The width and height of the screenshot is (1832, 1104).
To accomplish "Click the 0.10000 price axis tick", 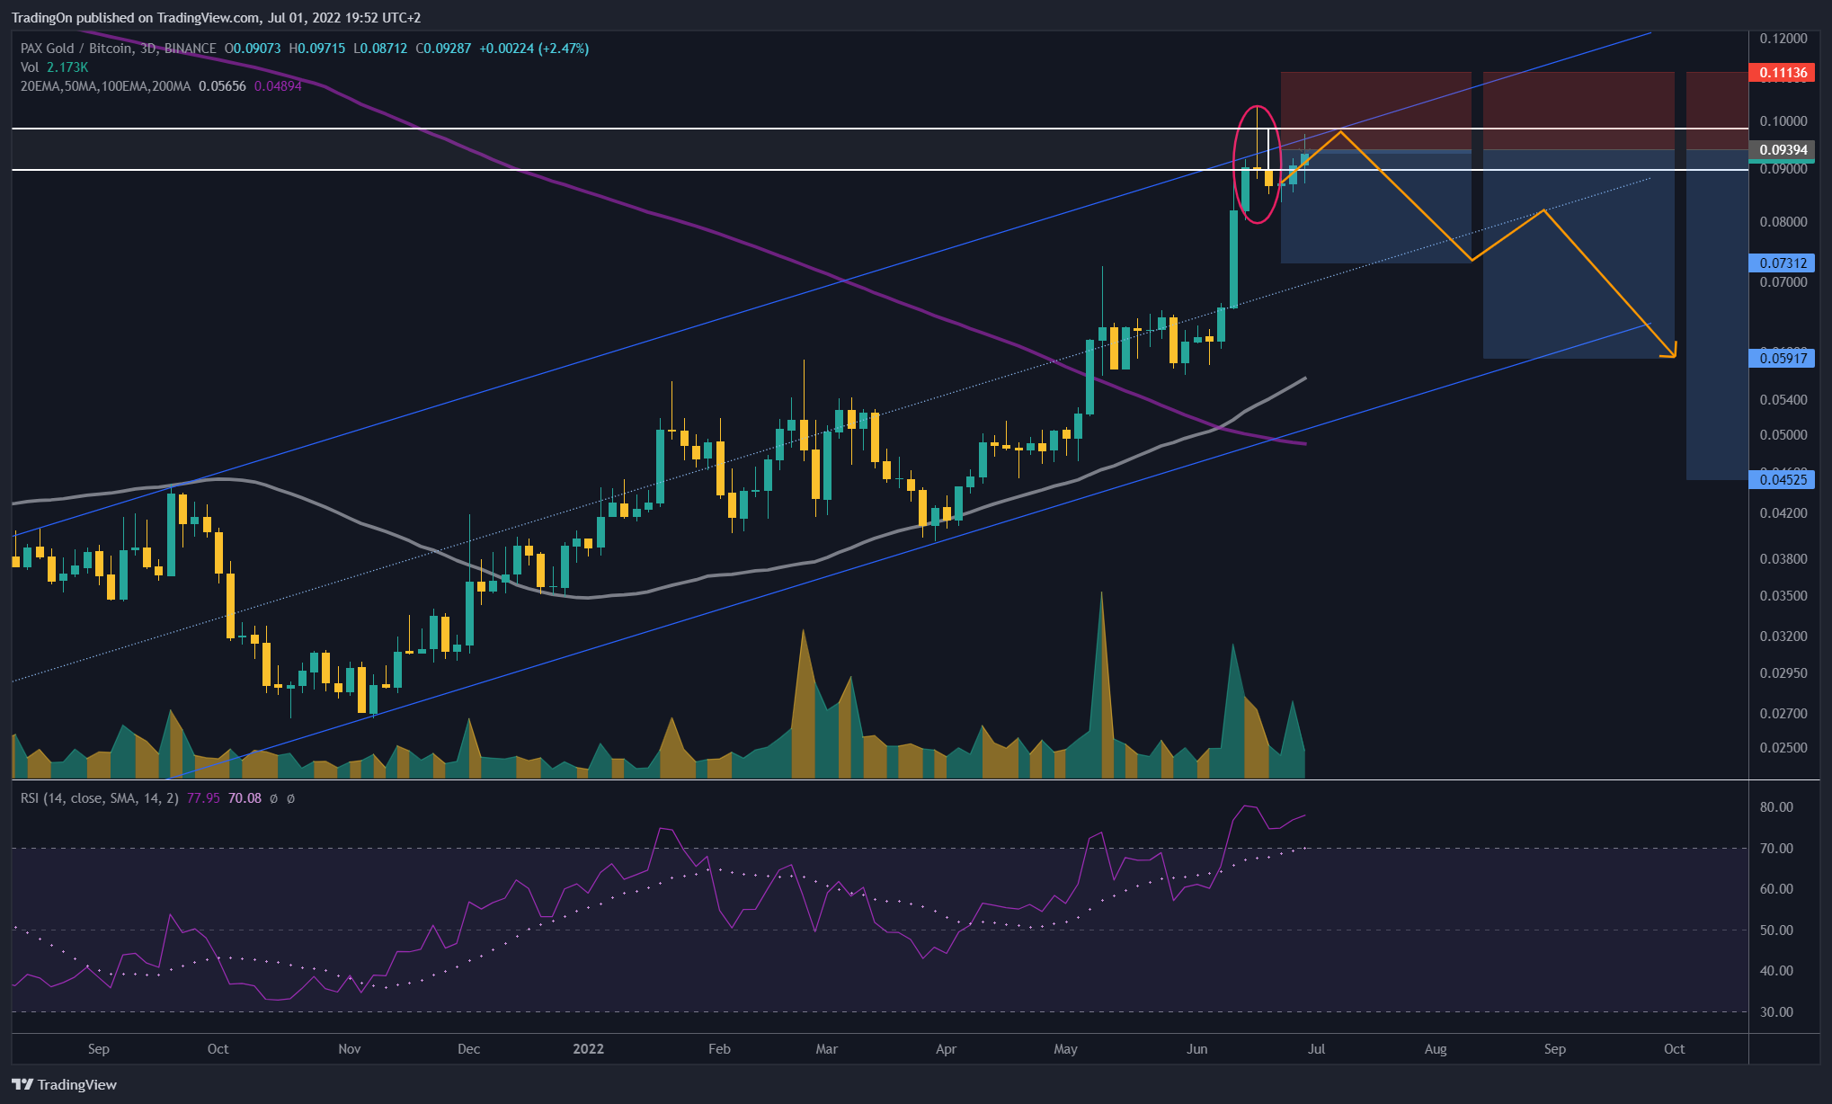I will pyautogui.click(x=1783, y=121).
